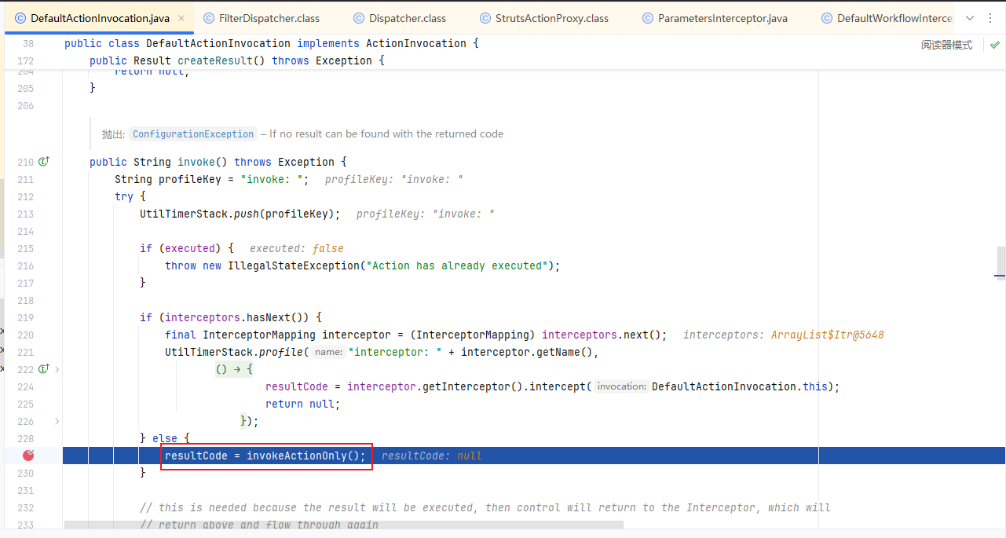Click line number 230 in the gutter

click(25, 473)
